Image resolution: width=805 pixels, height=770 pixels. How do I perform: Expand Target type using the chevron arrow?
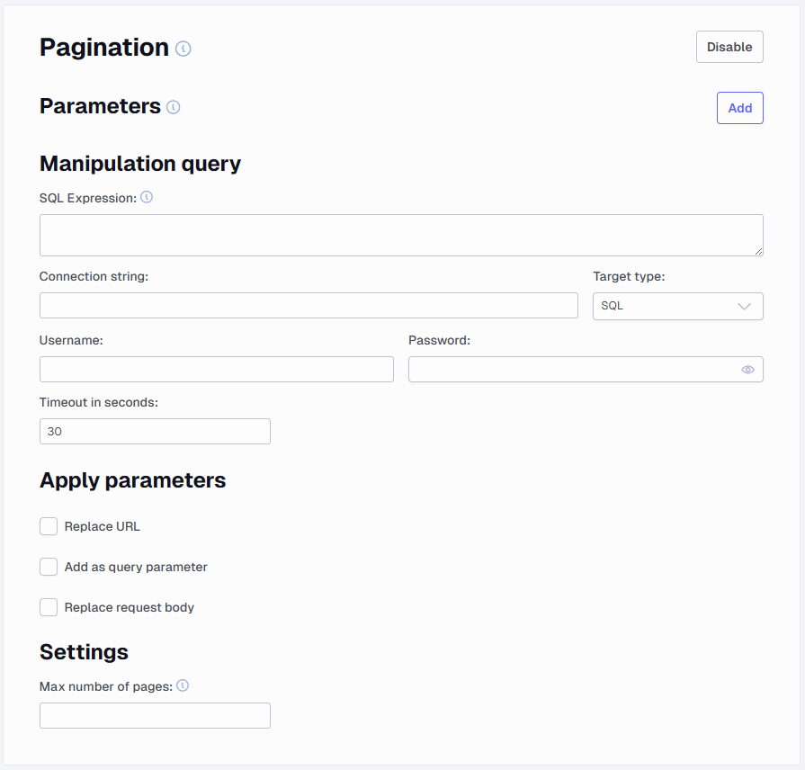(744, 307)
